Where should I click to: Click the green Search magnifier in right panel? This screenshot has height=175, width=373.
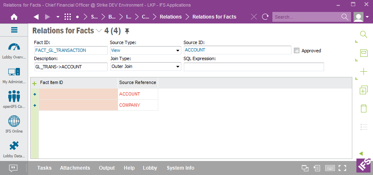point(363,35)
